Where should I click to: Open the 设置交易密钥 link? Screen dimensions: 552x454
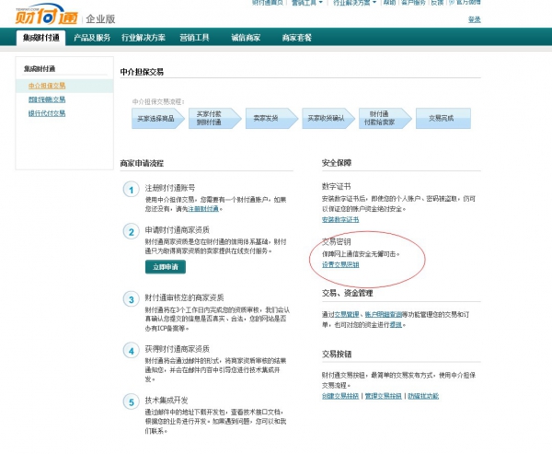(340, 264)
